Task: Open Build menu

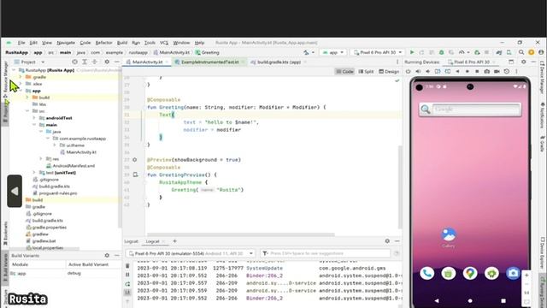Action: click(122, 43)
